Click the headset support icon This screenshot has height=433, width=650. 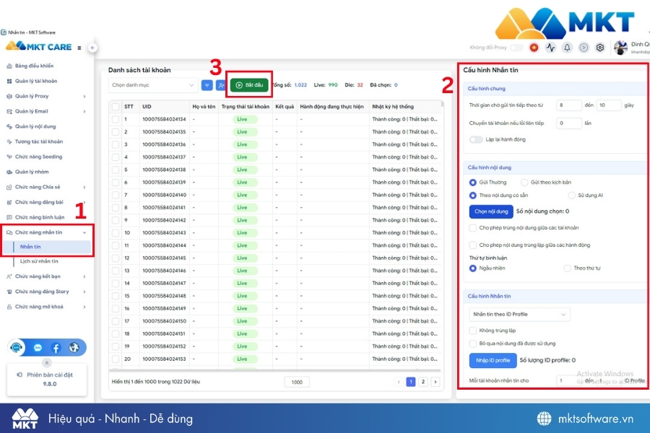[x=17, y=347]
